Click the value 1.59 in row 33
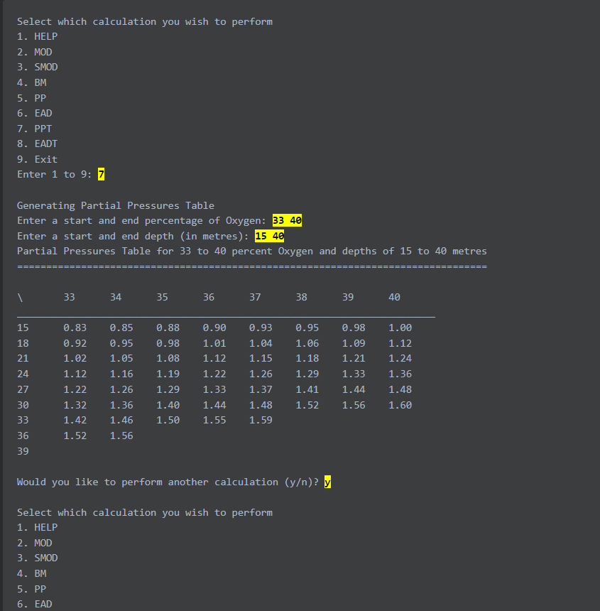The width and height of the screenshot is (600, 611). [261, 420]
